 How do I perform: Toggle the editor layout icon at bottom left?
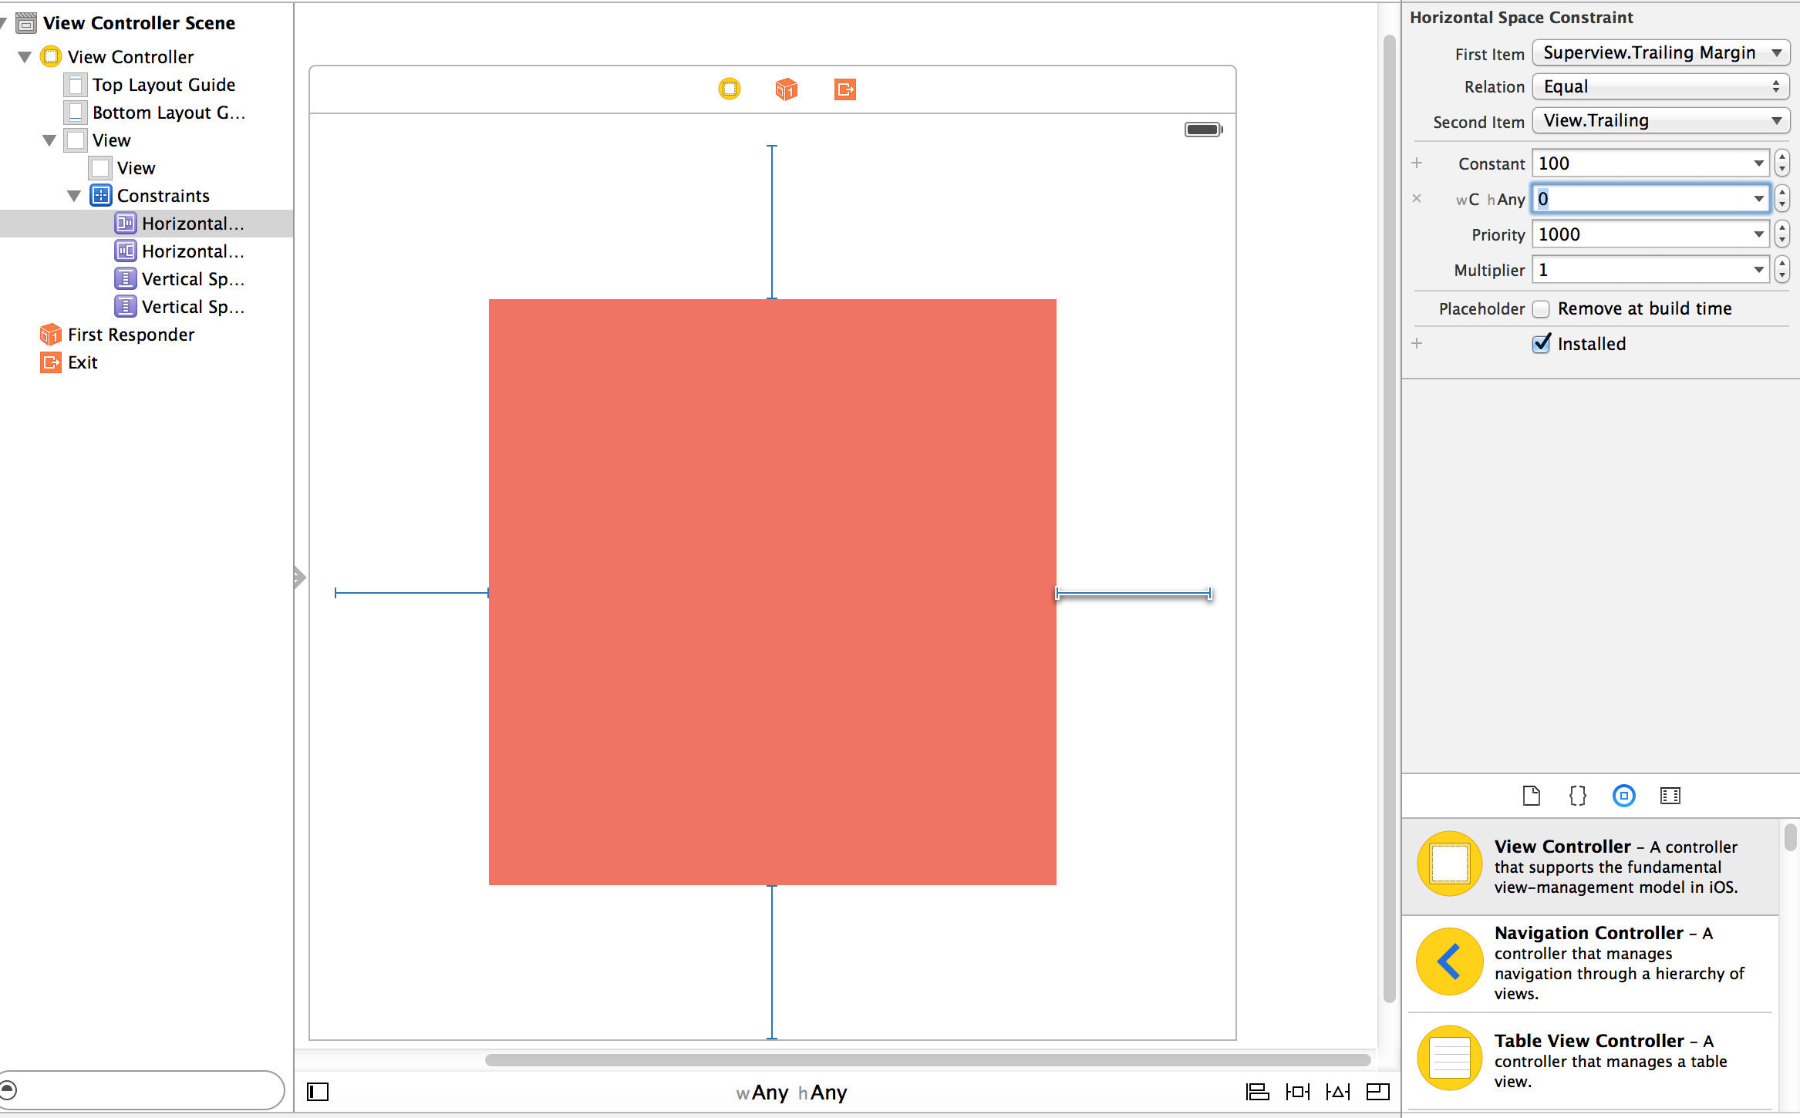tap(318, 1092)
